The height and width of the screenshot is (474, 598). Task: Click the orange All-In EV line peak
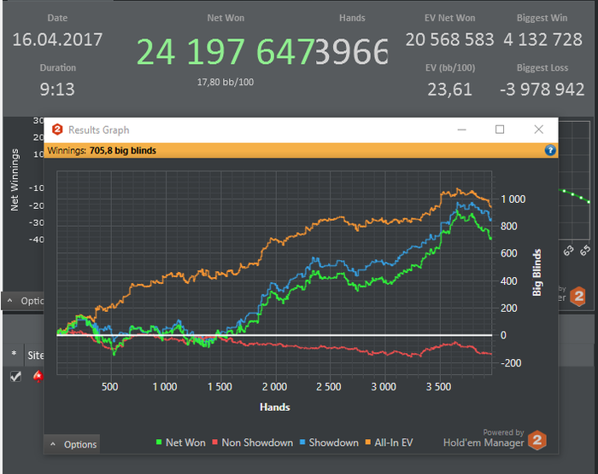(458, 189)
